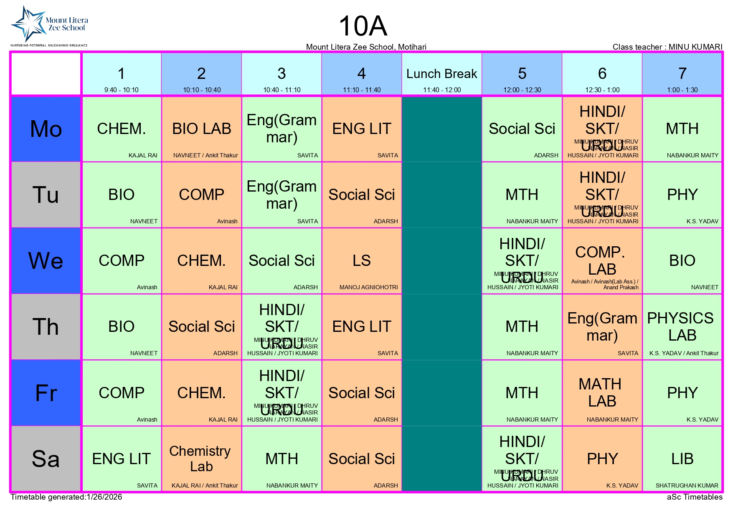Select Monday's CHEM. lesson cell

(122, 129)
